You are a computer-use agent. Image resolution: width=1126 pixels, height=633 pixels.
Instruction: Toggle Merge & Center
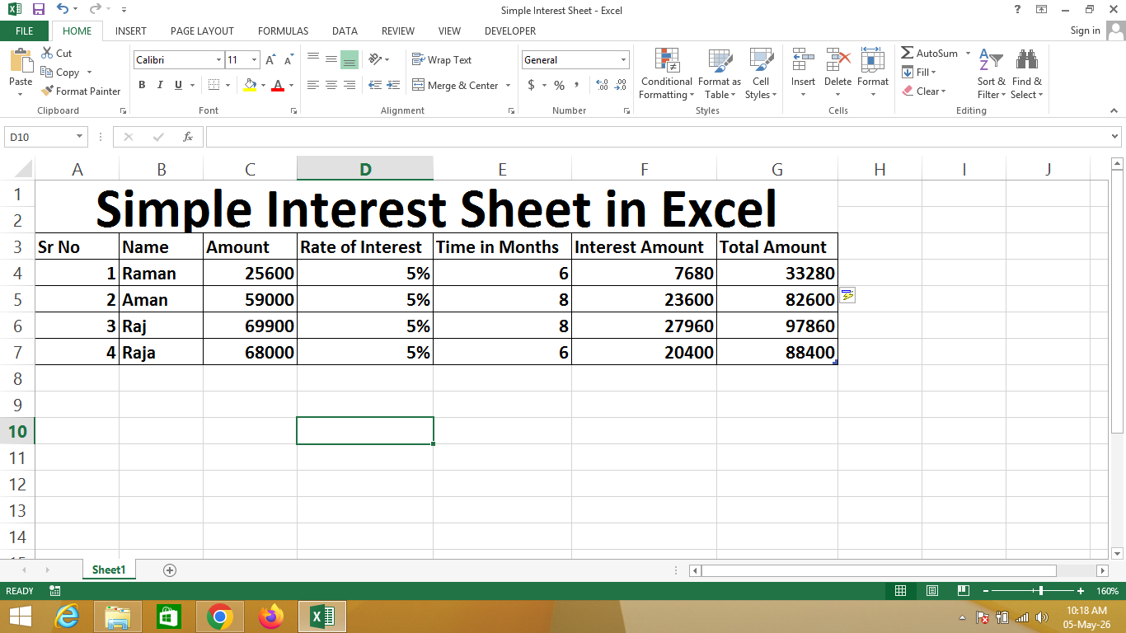coord(455,85)
